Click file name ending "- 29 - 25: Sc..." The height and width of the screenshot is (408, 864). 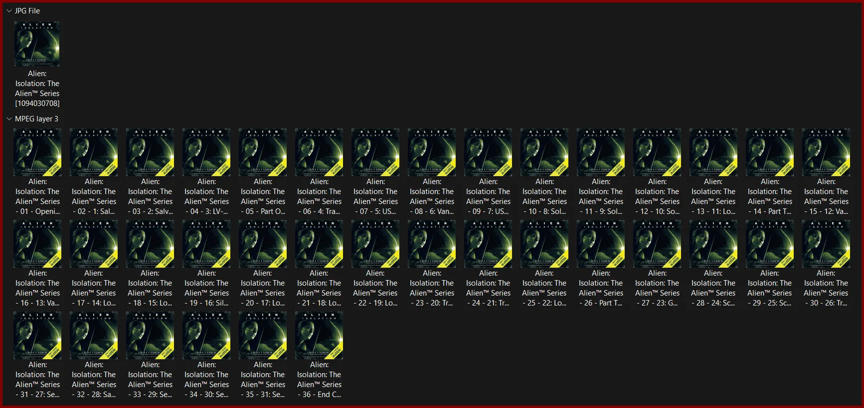click(x=770, y=288)
